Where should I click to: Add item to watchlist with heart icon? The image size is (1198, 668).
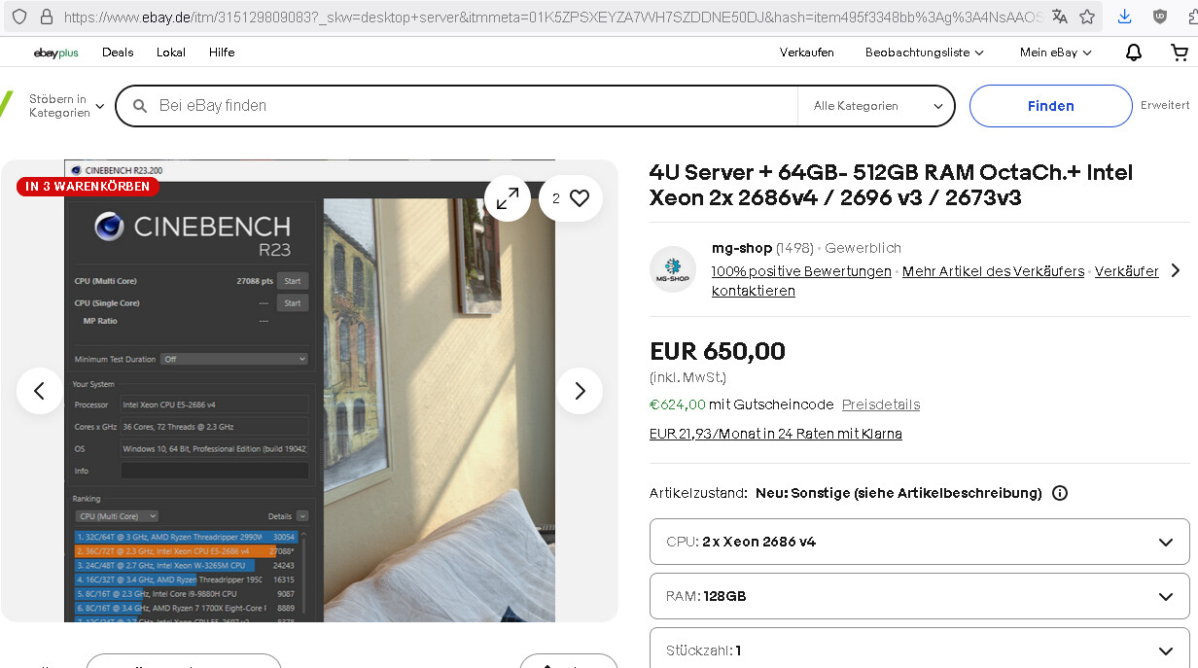click(571, 198)
